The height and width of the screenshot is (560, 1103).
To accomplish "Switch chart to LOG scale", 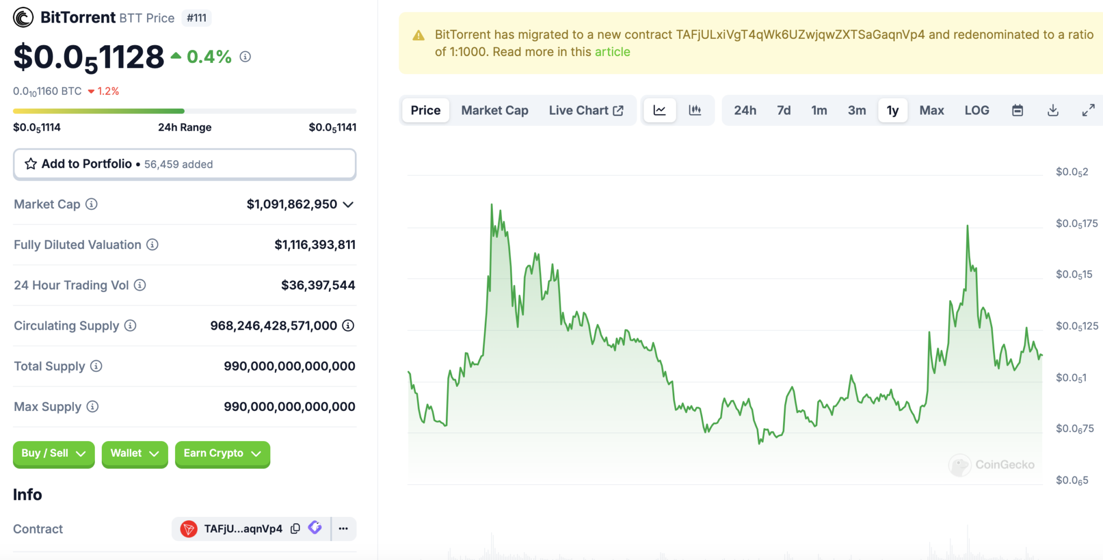I will 978,110.
